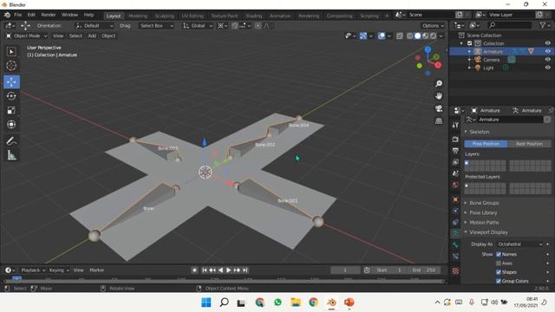
Task: Select the Annotate tool
Action: click(11, 140)
